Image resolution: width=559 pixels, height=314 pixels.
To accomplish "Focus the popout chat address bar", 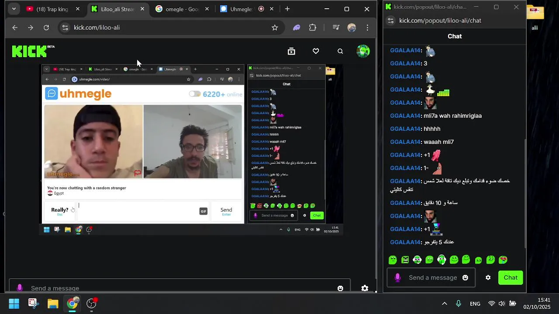I will [x=440, y=20].
